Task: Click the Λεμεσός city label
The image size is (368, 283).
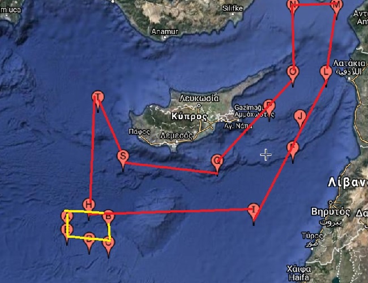Action: 177,136
